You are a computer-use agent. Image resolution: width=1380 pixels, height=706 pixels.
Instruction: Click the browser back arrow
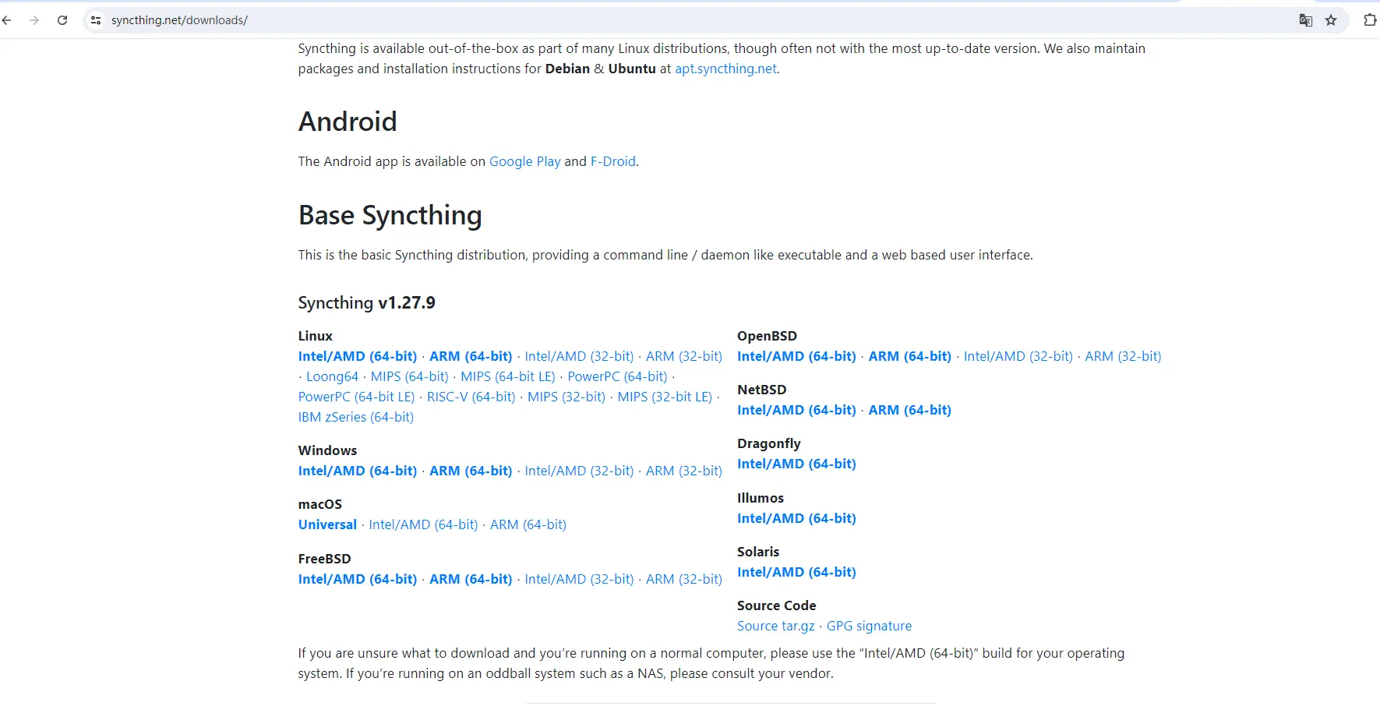point(7,20)
